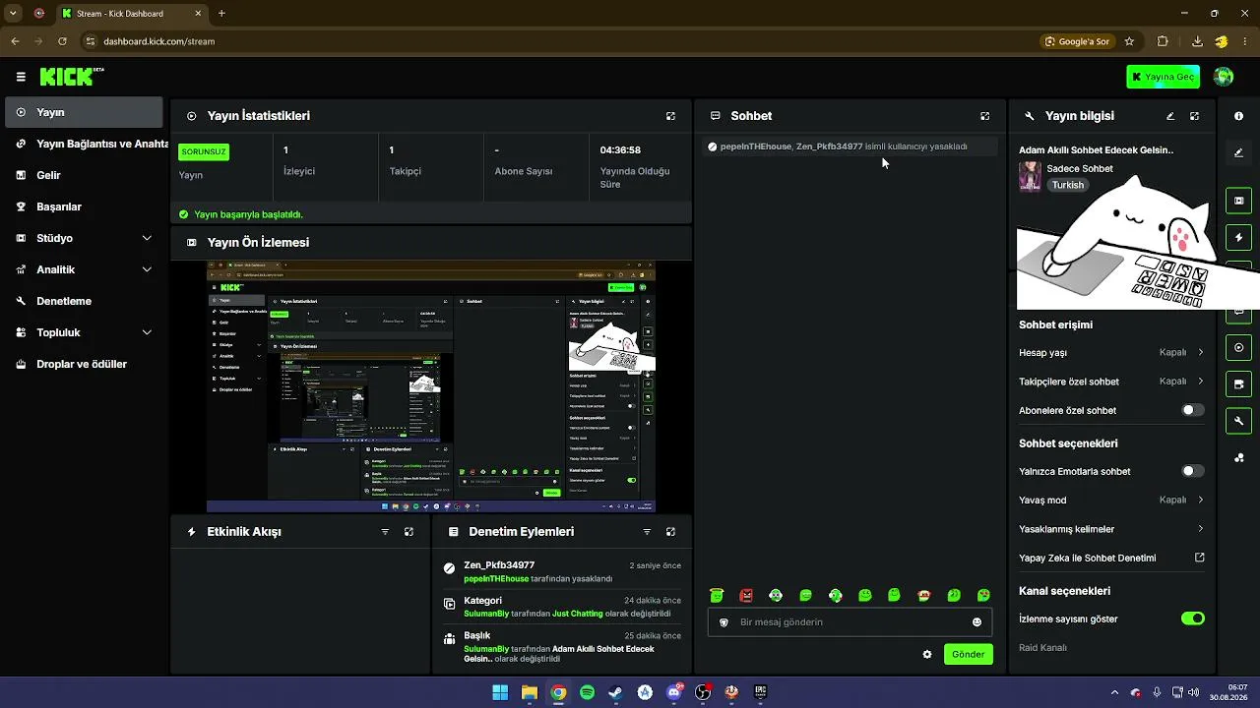This screenshot has height=708, width=1260.
Task: Open Spotify from the taskbar
Action: tap(587, 692)
